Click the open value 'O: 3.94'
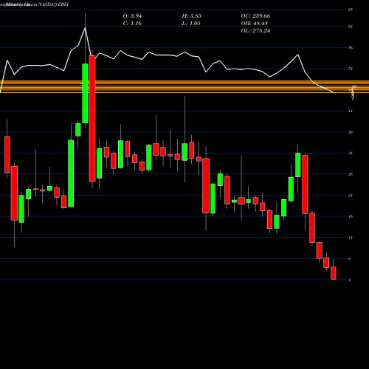Image resolution: width=369 pixels, height=369 pixels. point(132,16)
